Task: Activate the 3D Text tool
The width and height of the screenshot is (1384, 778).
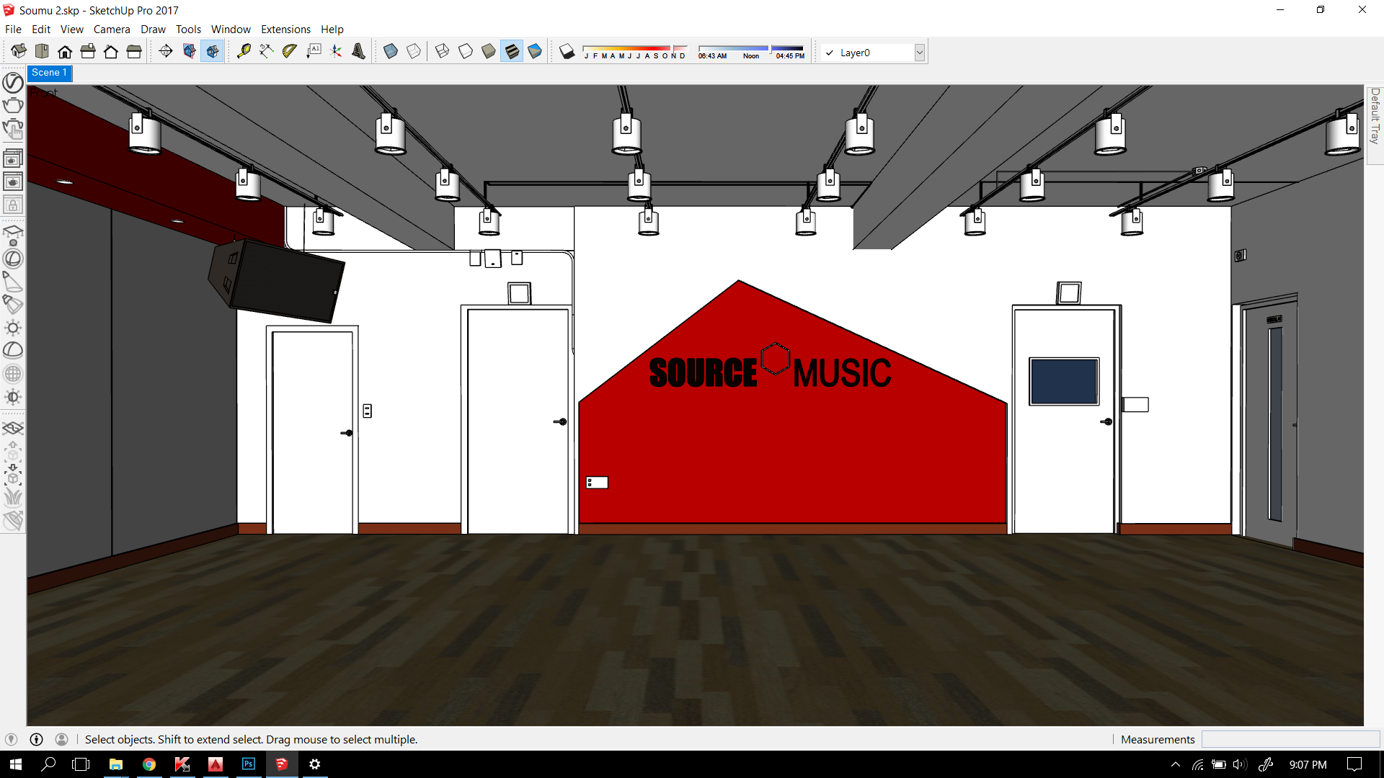Action: [358, 51]
